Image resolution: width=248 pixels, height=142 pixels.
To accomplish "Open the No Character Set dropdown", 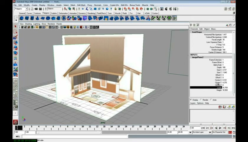I will pyautogui.click(x=210, y=132).
